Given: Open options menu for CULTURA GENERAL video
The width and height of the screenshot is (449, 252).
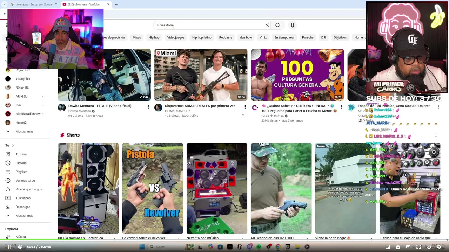Looking at the screenshot, I should coord(342,107).
